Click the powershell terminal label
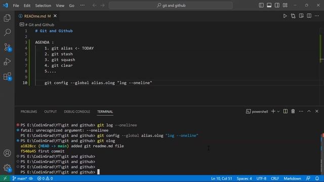 point(257,112)
